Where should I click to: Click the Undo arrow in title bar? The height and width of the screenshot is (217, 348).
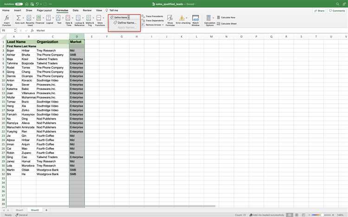[37, 4]
